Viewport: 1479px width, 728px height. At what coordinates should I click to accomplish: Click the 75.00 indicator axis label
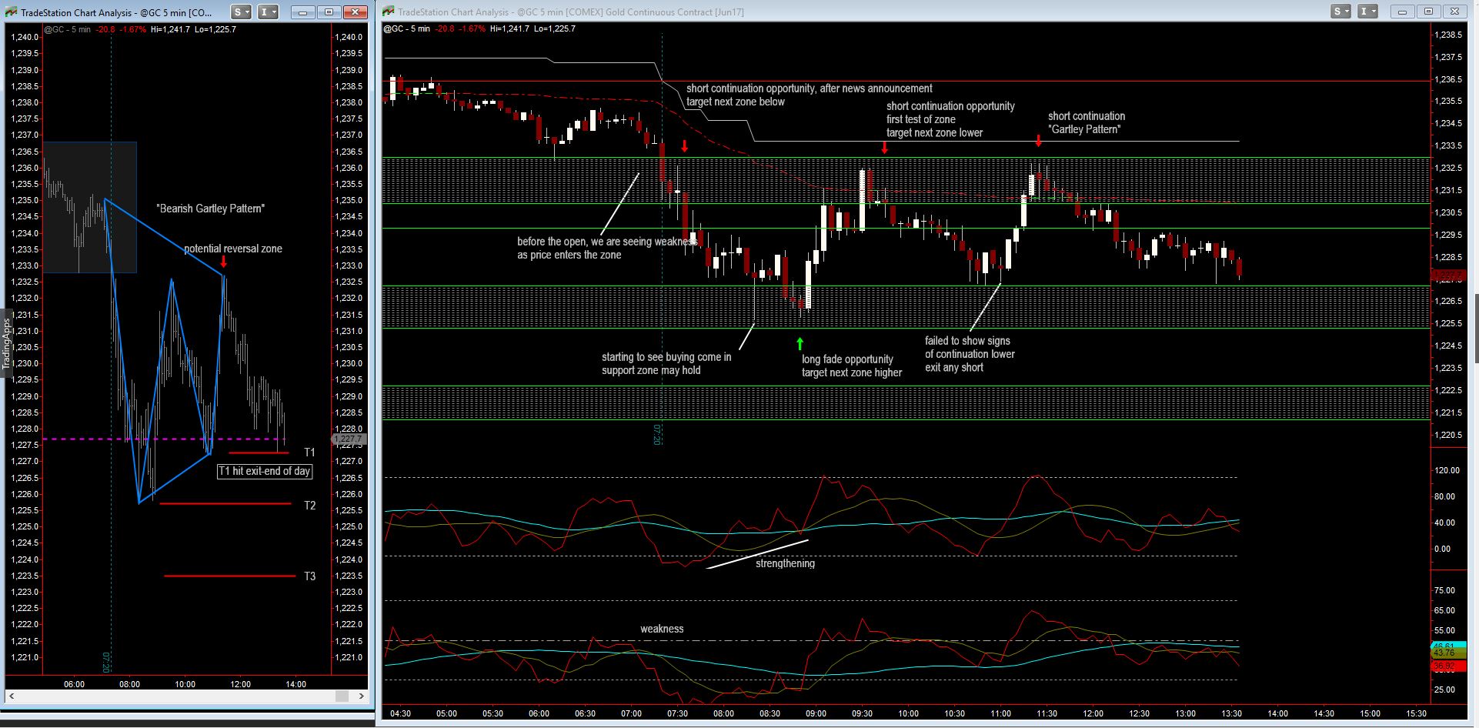1445,590
